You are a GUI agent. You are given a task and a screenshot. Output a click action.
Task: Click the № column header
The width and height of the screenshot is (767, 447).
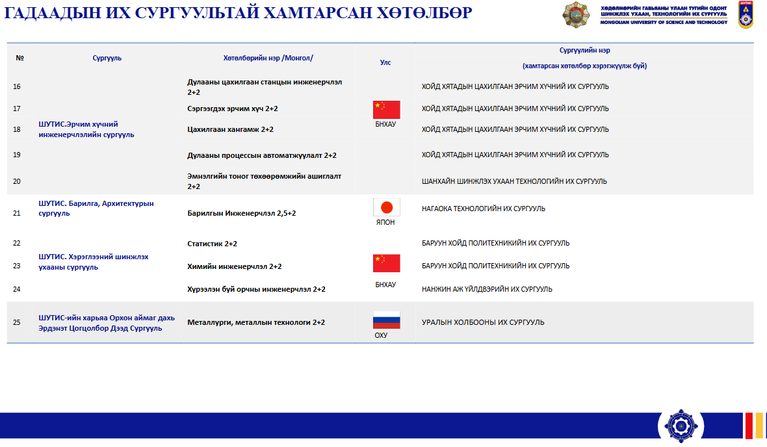click(20, 58)
